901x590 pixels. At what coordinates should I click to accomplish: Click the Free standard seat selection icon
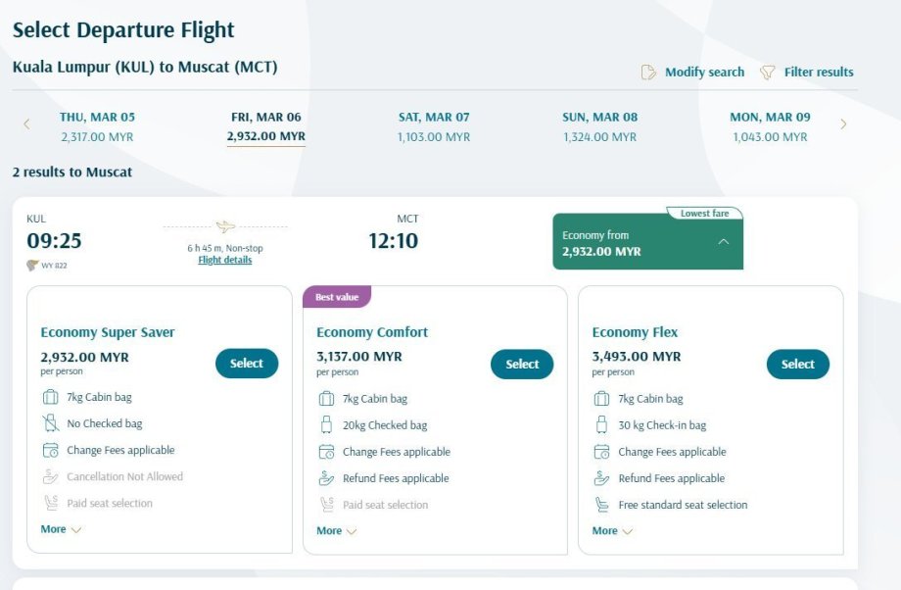[602, 505]
